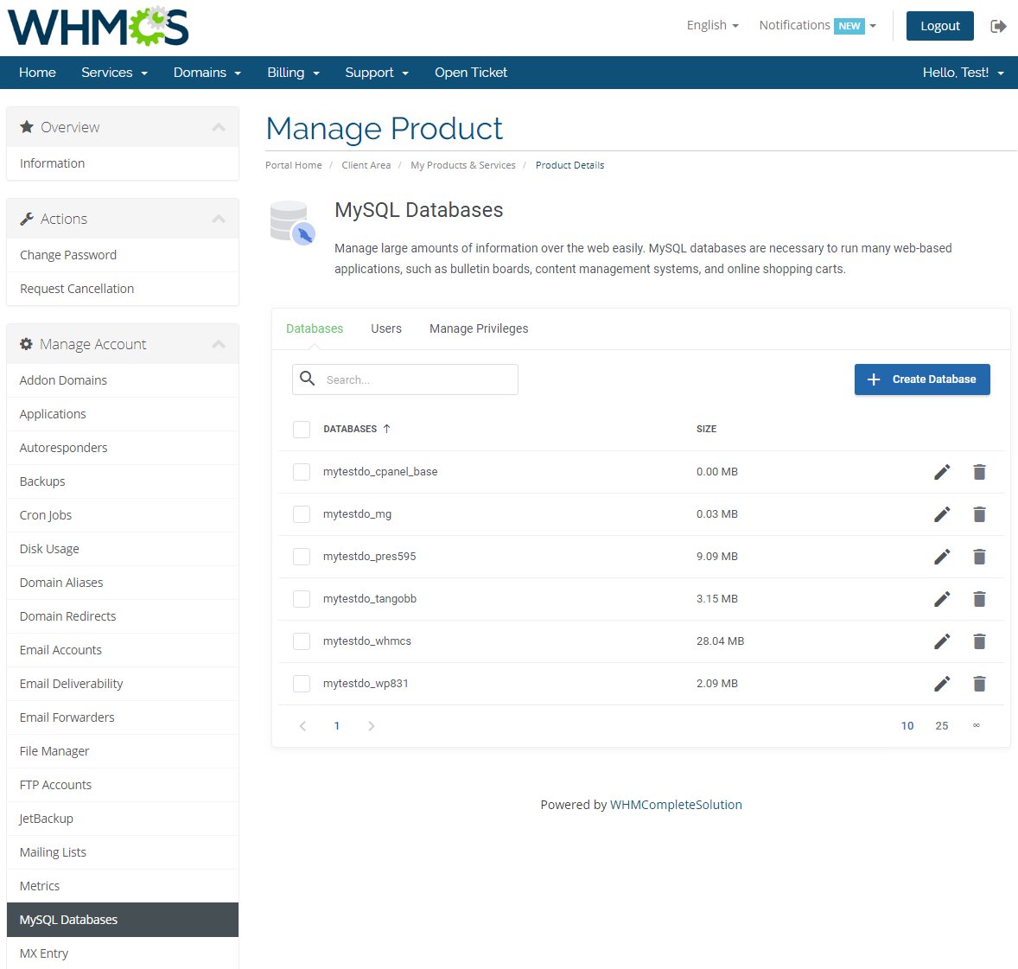
Task: Click the search magnifier icon
Action: [307, 379]
